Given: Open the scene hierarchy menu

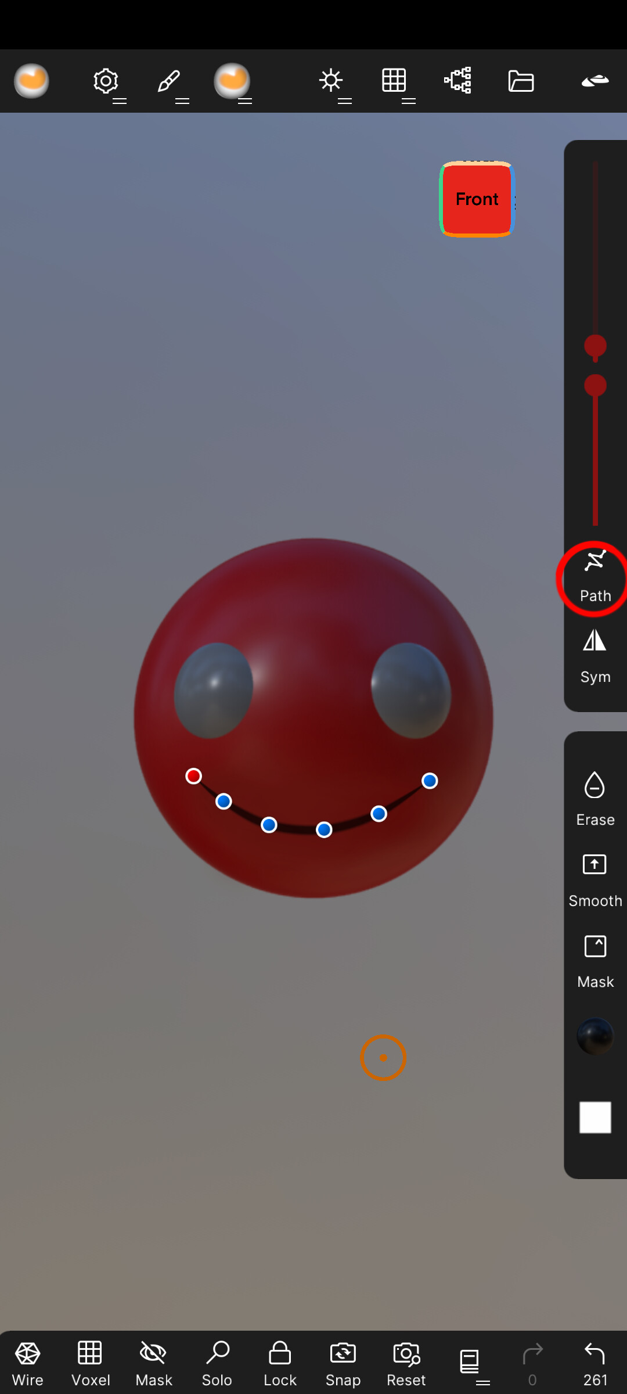Looking at the screenshot, I should 457,81.
